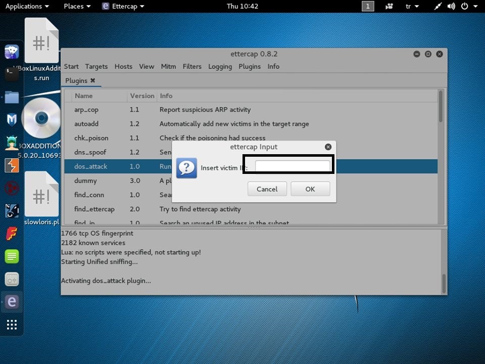Image resolution: width=485 pixels, height=364 pixels.
Task: Select the chk_poison plugin row
Action: pos(251,138)
